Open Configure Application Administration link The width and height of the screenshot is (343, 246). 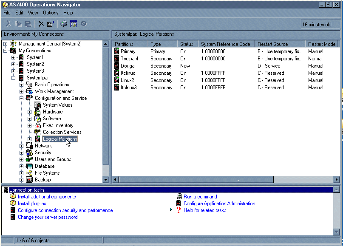(219, 204)
